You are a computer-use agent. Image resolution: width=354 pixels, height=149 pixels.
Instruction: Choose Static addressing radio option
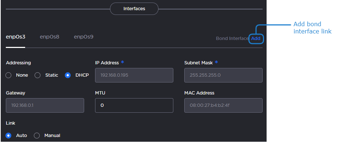click(x=38, y=75)
